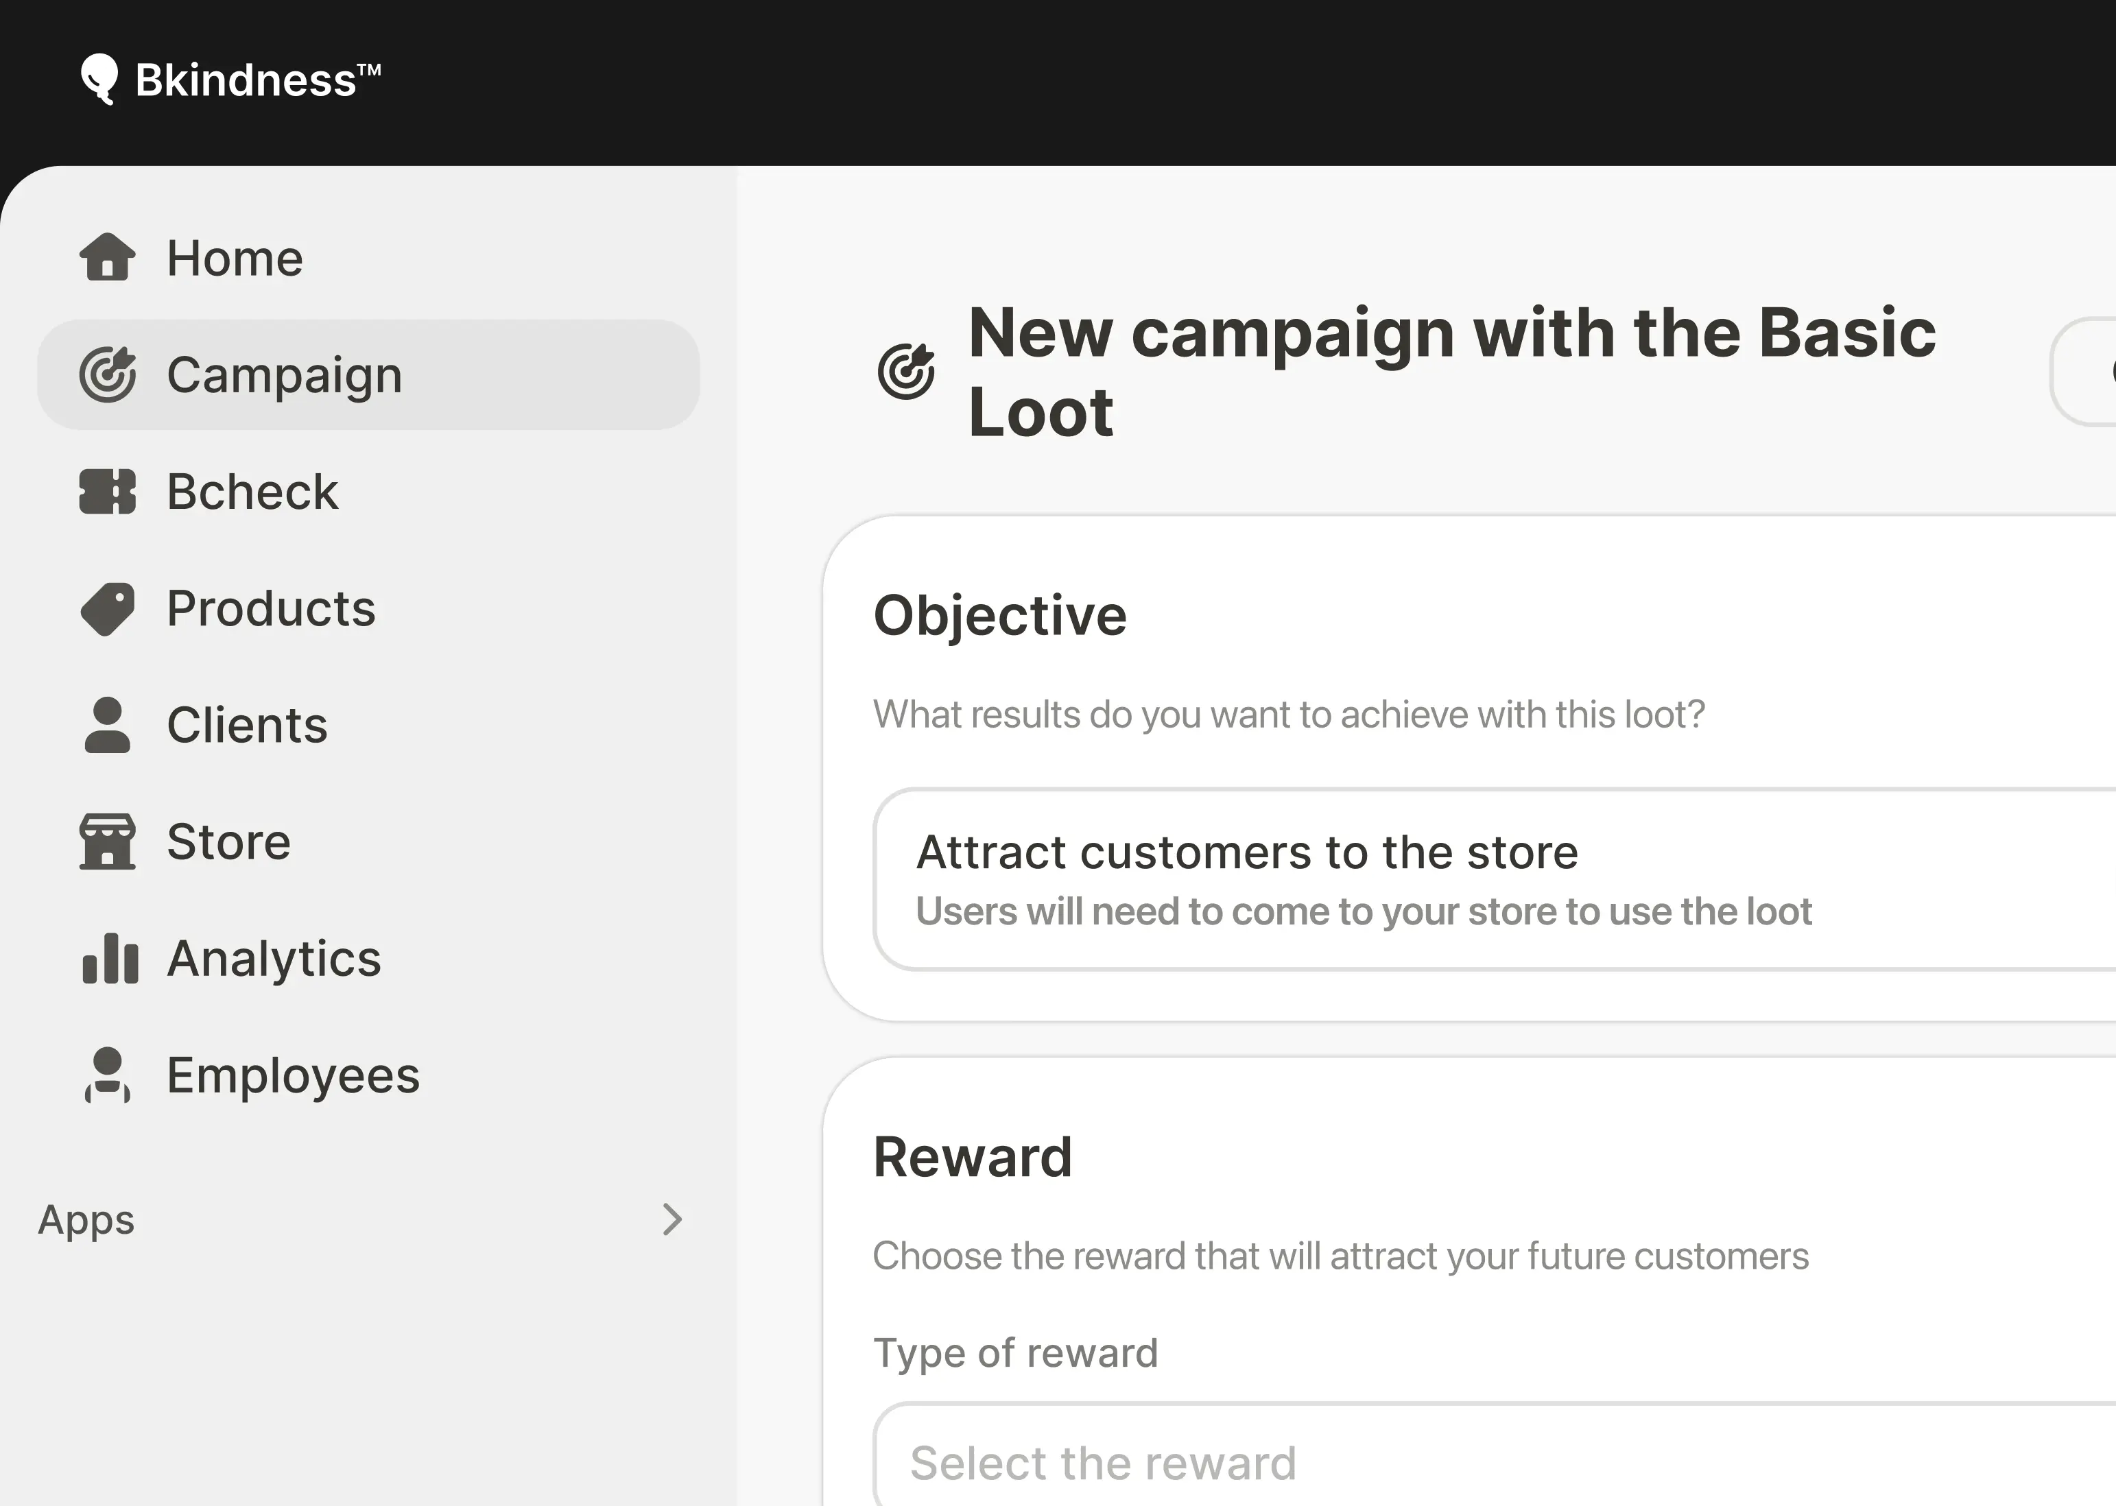Click the Store shopfront icon
2116x1506 pixels.
tap(108, 842)
